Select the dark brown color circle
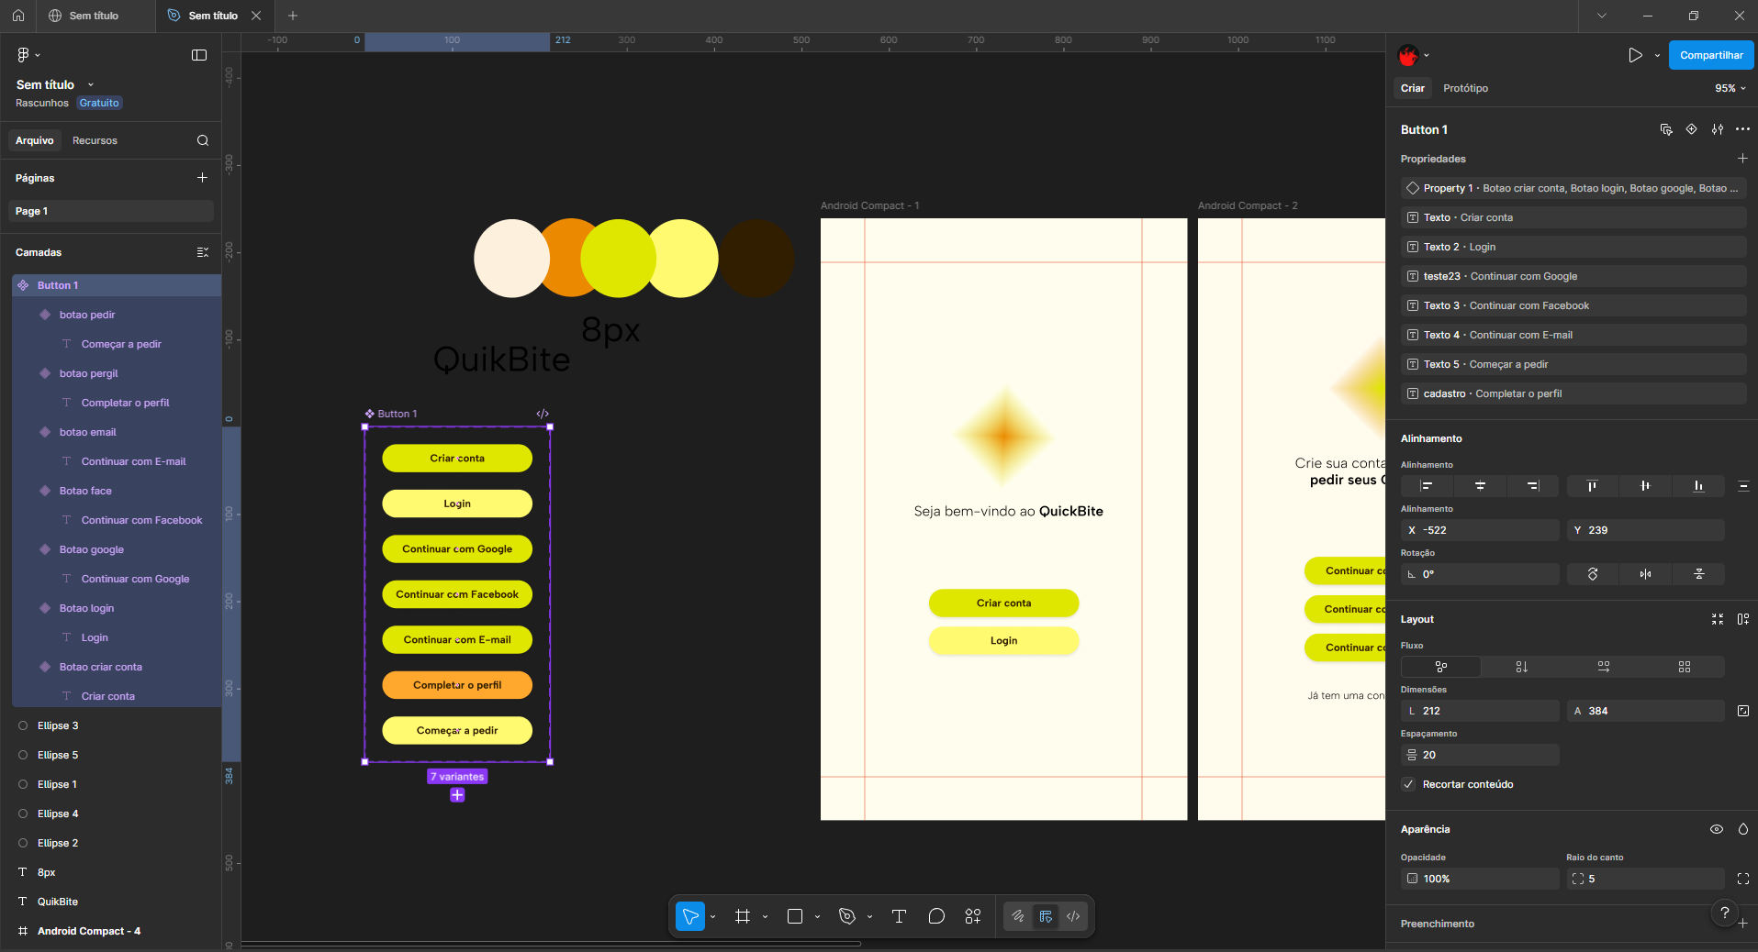1758x952 pixels. point(756,259)
